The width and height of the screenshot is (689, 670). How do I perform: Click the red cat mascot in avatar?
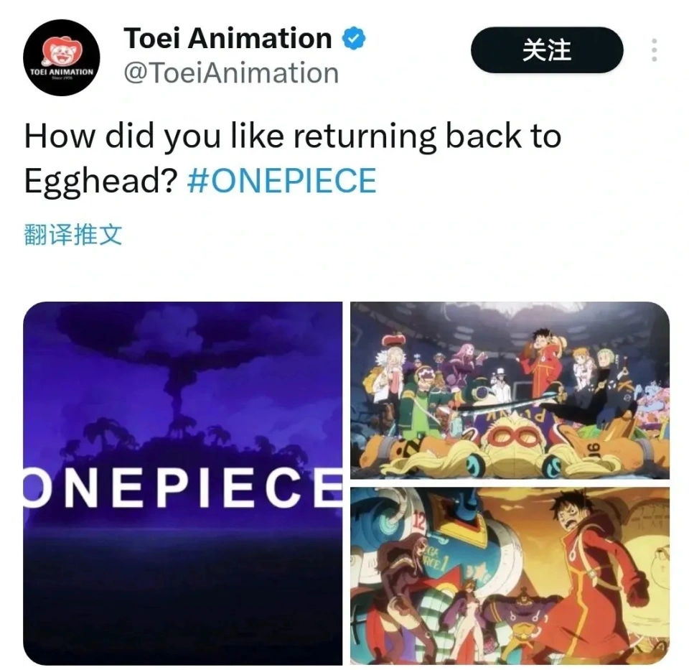(62, 50)
